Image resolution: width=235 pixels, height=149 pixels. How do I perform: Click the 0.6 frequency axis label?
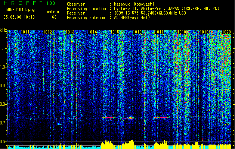[x=3, y=142]
